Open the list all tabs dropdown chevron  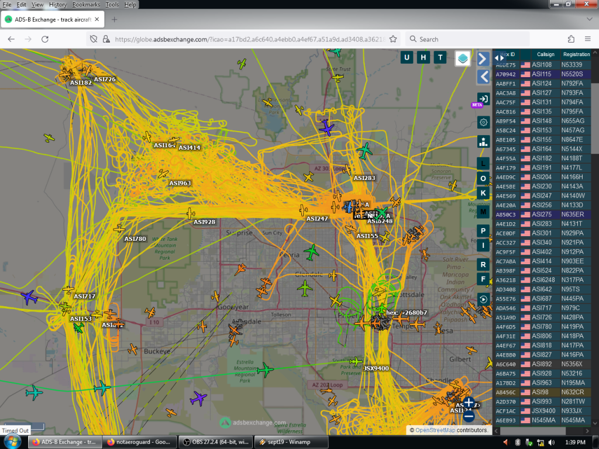588,19
